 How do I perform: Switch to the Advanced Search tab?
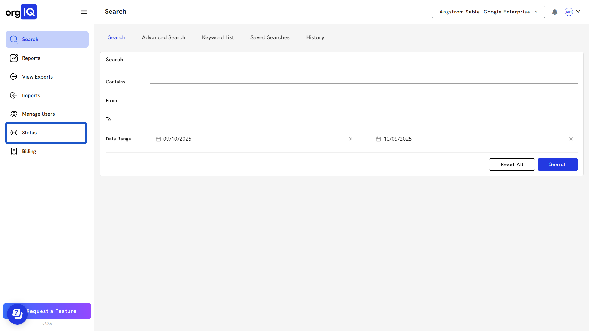tap(163, 38)
